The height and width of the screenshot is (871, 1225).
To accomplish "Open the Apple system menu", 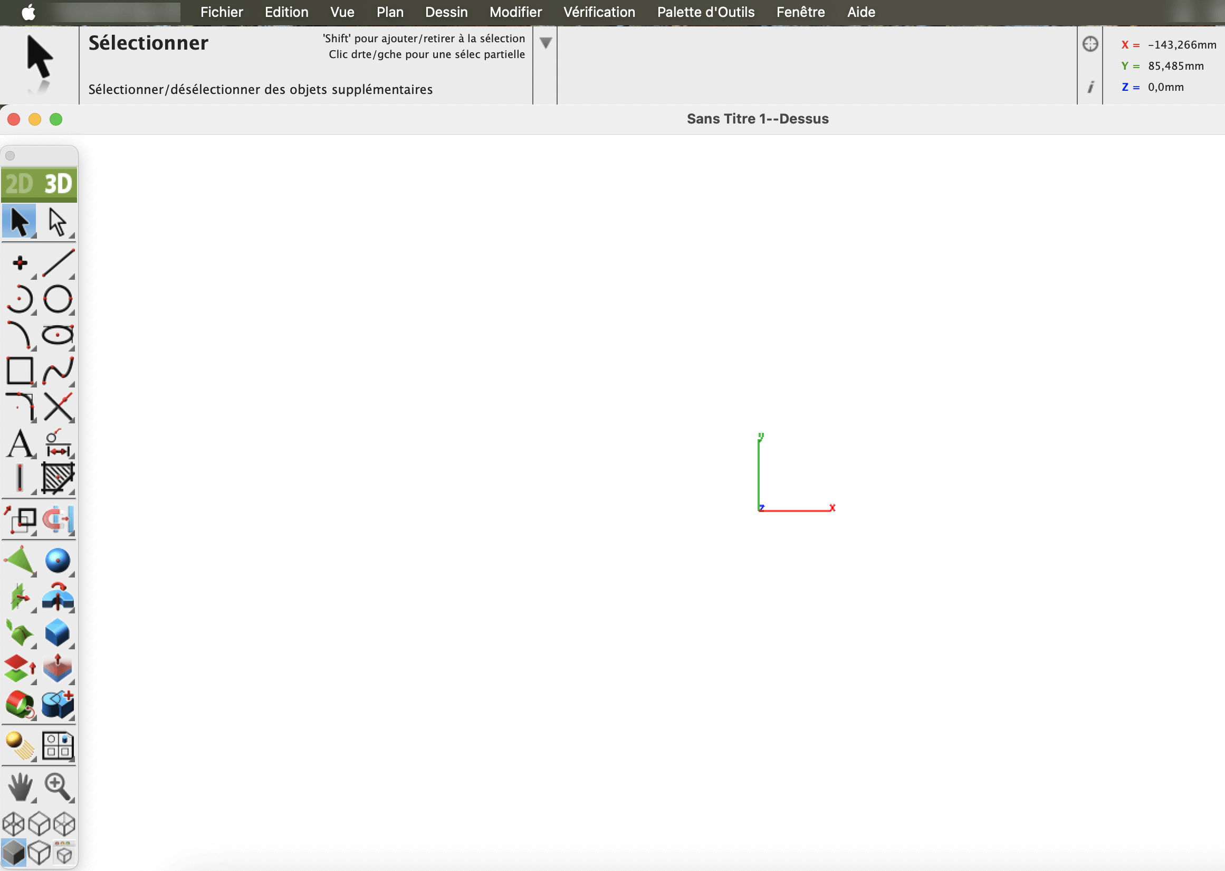I will (28, 12).
